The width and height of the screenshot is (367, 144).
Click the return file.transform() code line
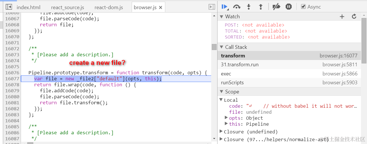tap(74, 103)
